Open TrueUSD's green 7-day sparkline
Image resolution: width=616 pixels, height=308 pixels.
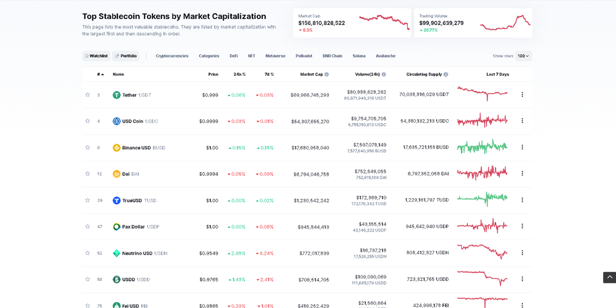(x=482, y=199)
